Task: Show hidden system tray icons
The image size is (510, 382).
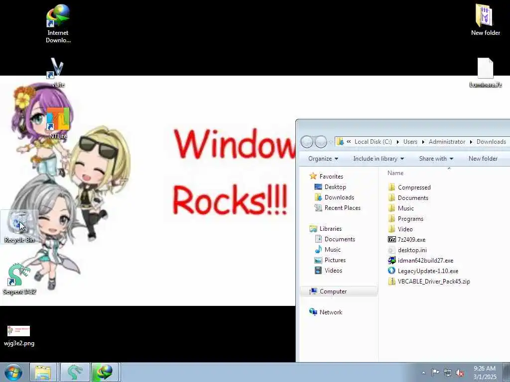Action: coord(423,373)
